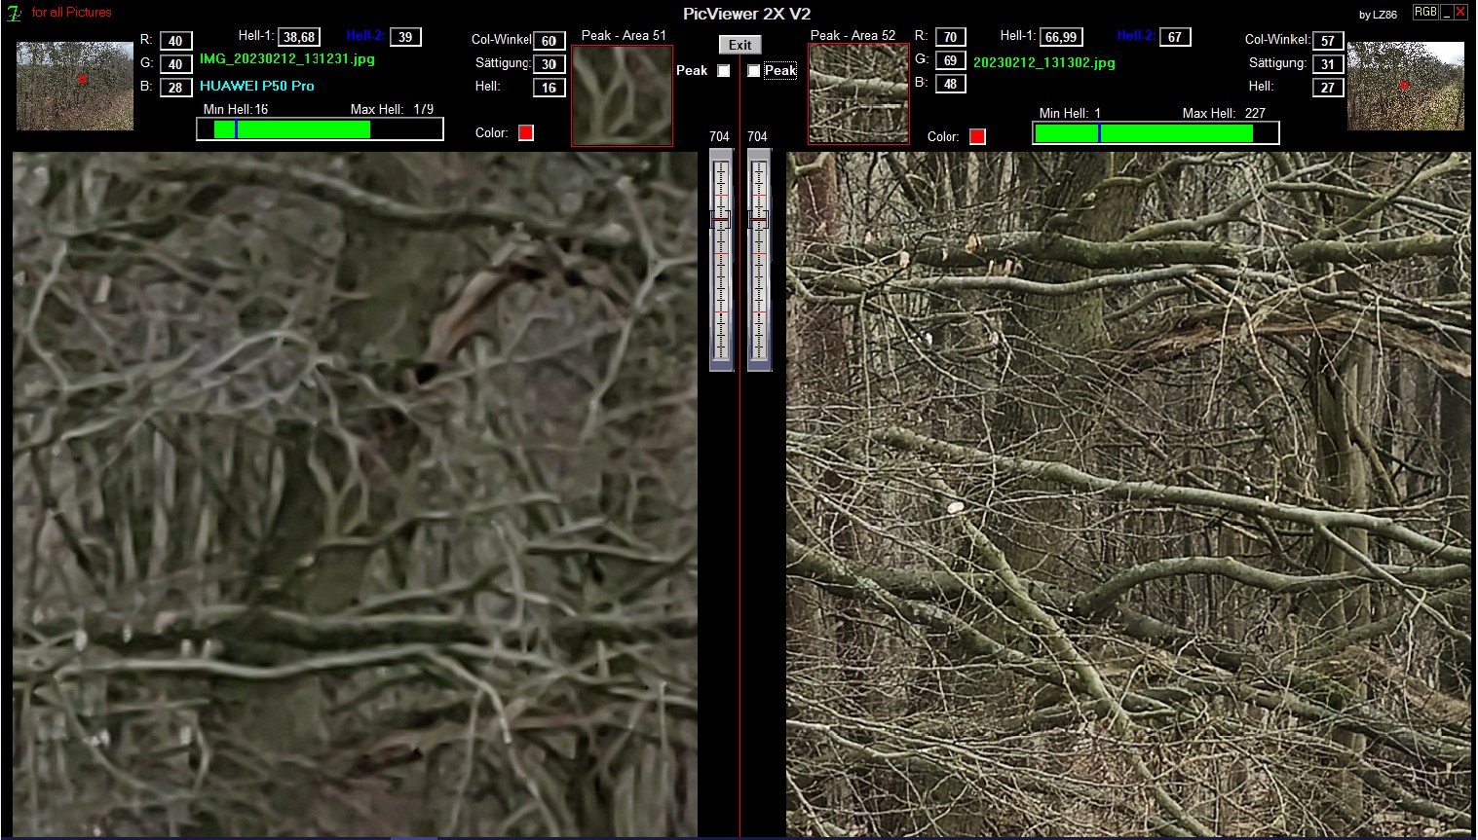
Task: Click the right picture's red Color swatch
Action: coord(977,136)
